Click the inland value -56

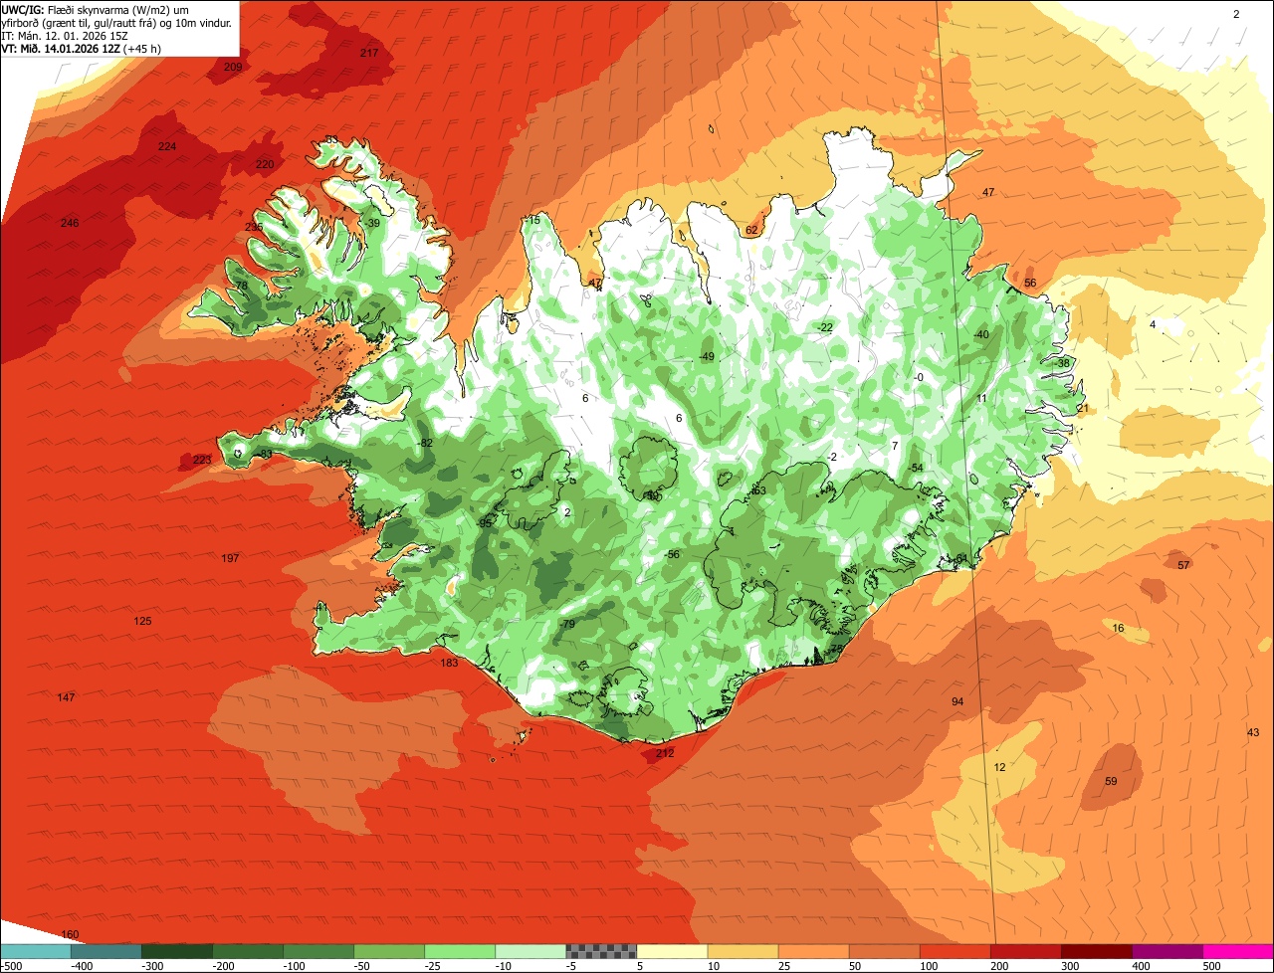672,554
